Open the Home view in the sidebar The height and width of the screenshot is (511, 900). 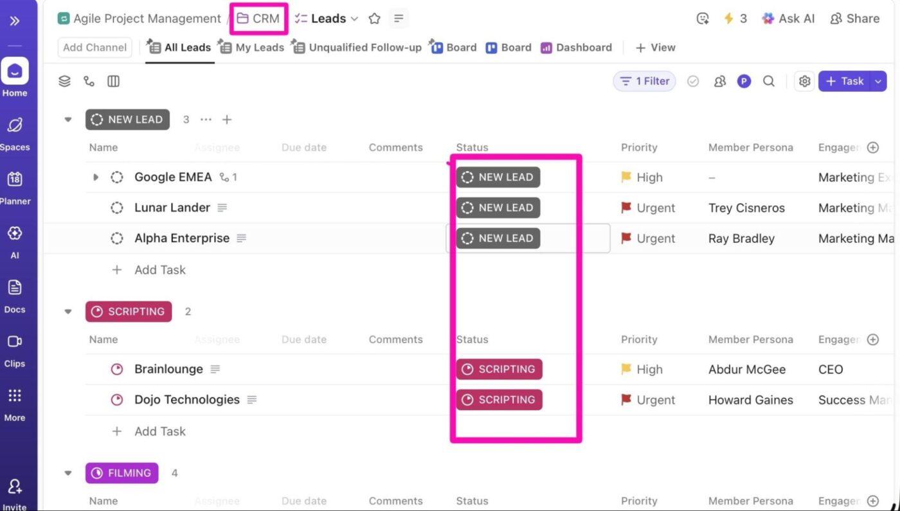click(15, 75)
